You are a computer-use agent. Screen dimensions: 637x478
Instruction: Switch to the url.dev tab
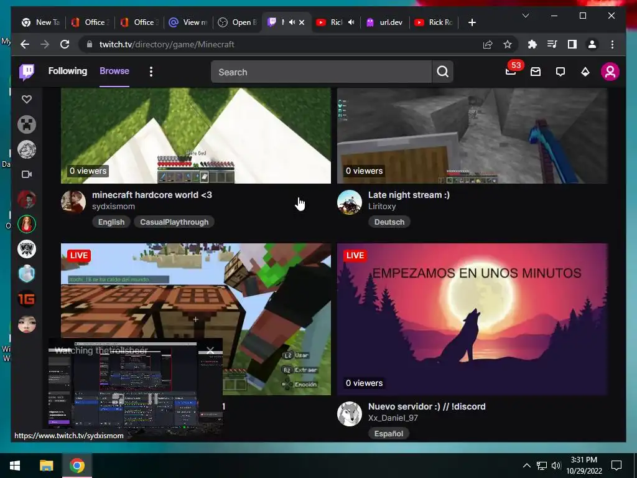(x=385, y=22)
